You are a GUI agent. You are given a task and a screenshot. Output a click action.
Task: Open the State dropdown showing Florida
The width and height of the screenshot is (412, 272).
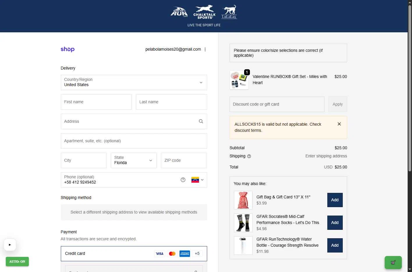point(134,160)
